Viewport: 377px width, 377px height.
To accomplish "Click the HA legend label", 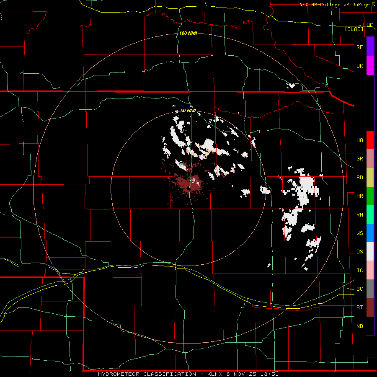I will pos(359,140).
